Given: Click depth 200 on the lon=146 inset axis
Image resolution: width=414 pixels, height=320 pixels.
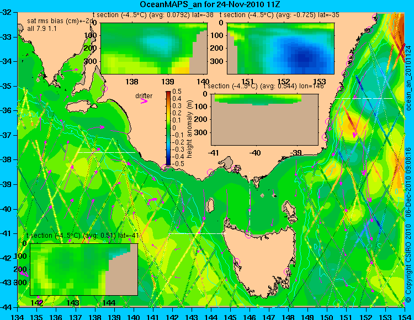Looking at the screenshot, I should pos(201,119).
